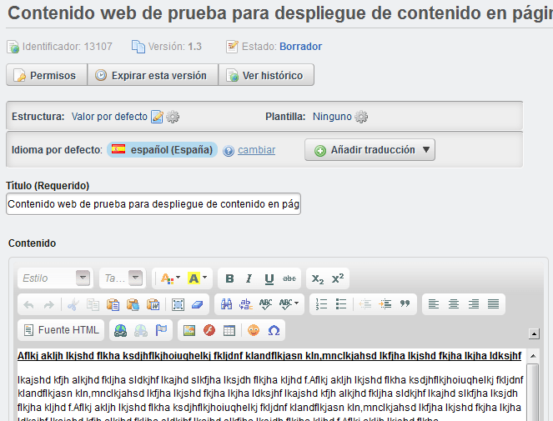Click the Título (Requerido) text field
Image resolution: width=553 pixels, height=421 pixels.
153,204
